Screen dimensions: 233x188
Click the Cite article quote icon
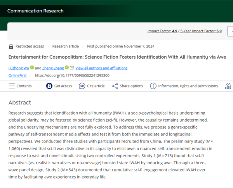pos(82,86)
